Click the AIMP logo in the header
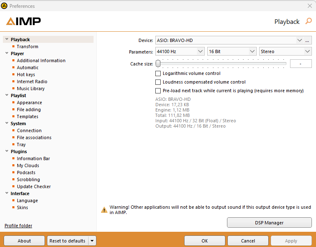This screenshot has height=247, width=316. click(x=23, y=21)
